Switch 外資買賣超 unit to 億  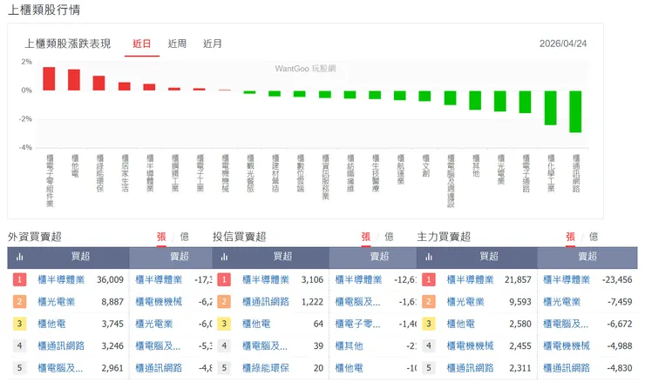pos(185,237)
